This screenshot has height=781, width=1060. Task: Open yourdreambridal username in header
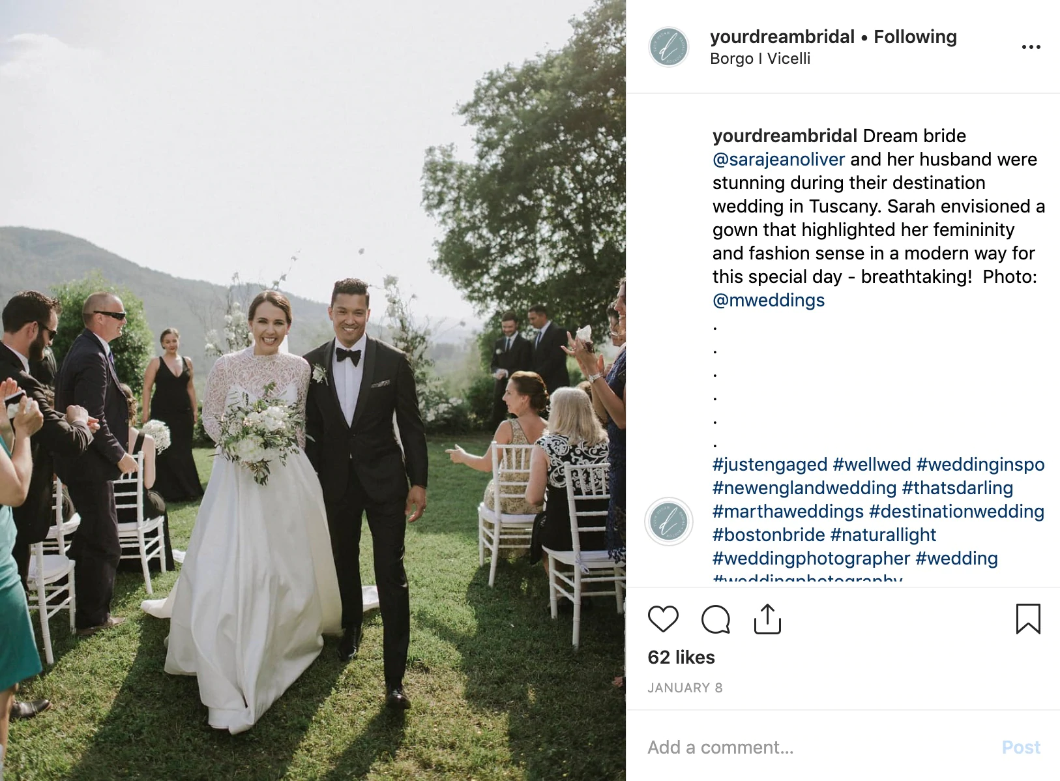point(782,37)
